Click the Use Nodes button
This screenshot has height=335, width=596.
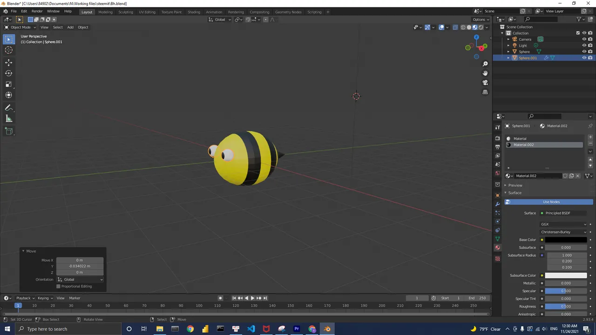(549, 202)
